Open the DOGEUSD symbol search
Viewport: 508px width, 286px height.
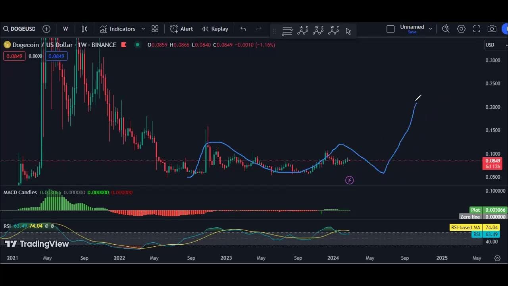[x=19, y=29]
